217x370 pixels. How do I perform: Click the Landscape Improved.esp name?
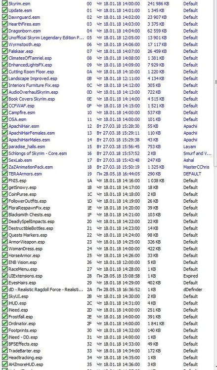click(33, 78)
